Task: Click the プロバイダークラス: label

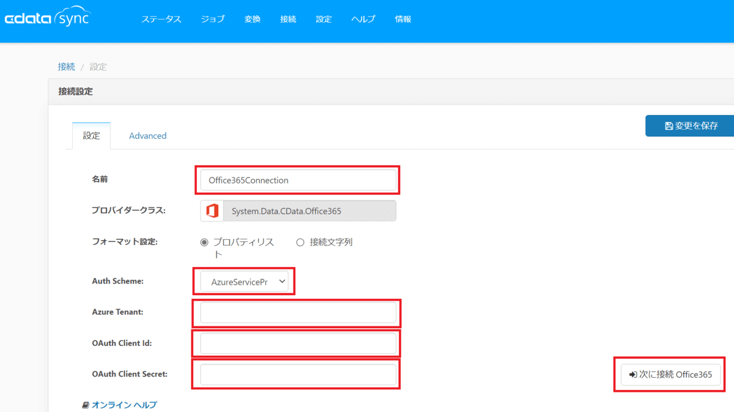Action: click(129, 210)
